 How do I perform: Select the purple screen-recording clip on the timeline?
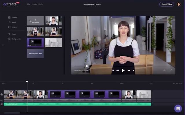pos(85,95)
